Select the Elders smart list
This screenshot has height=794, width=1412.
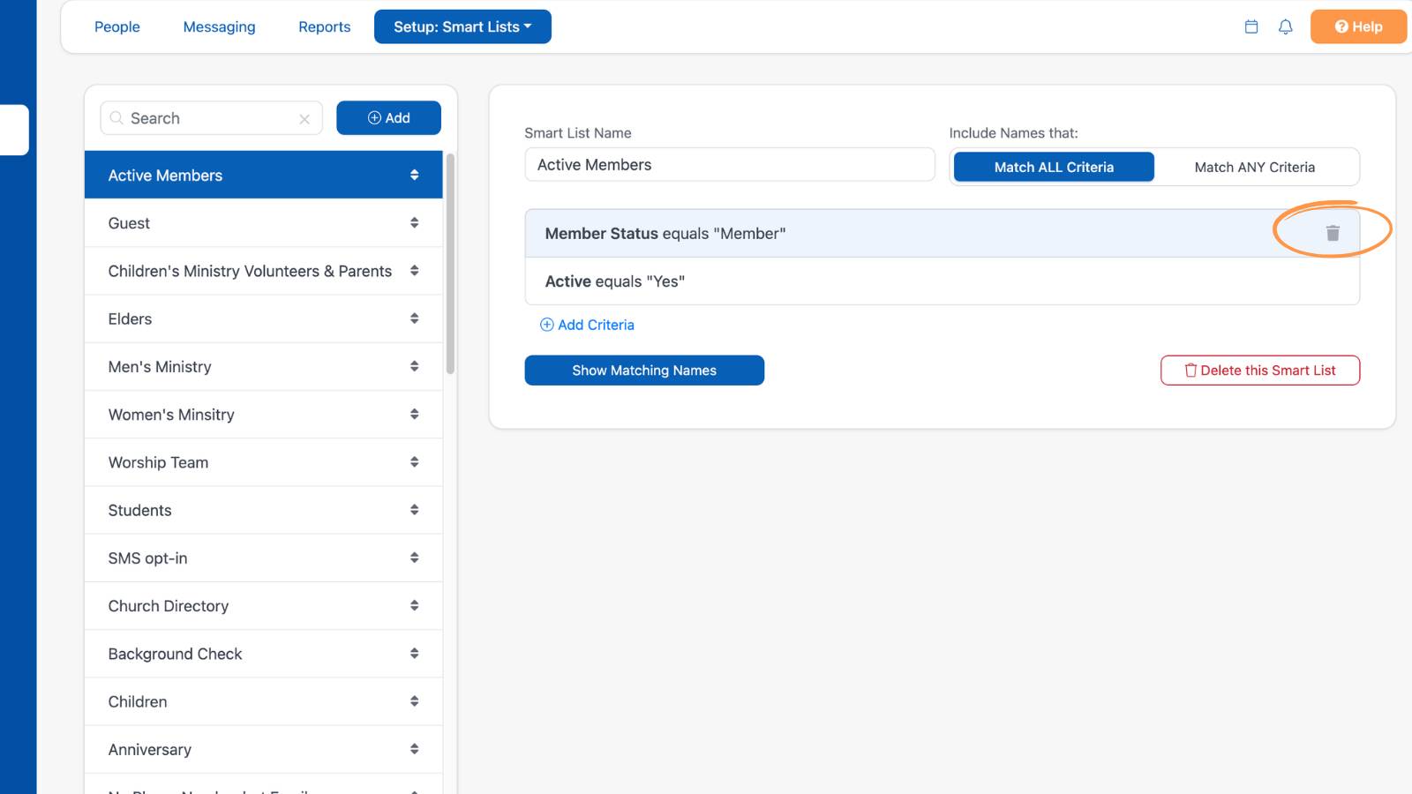tap(263, 318)
